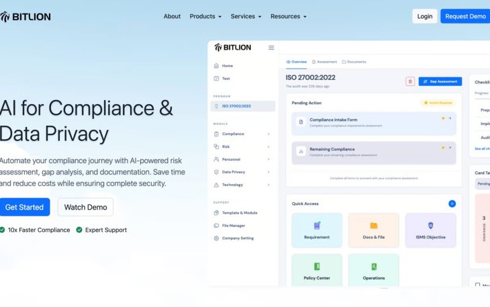Screen dimensions: 490x307
Task: Click the Remaining Compliance chart icon
Action: (x=301, y=151)
